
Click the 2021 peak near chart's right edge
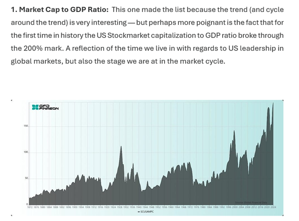268,108
